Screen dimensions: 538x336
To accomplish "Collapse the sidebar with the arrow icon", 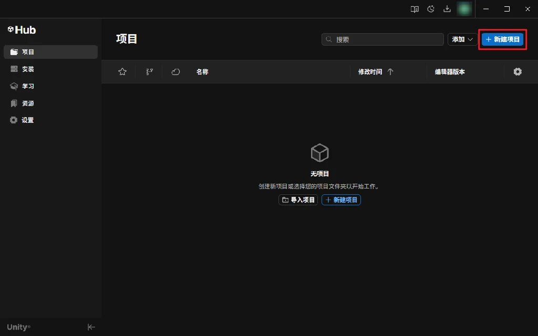I will (91, 327).
